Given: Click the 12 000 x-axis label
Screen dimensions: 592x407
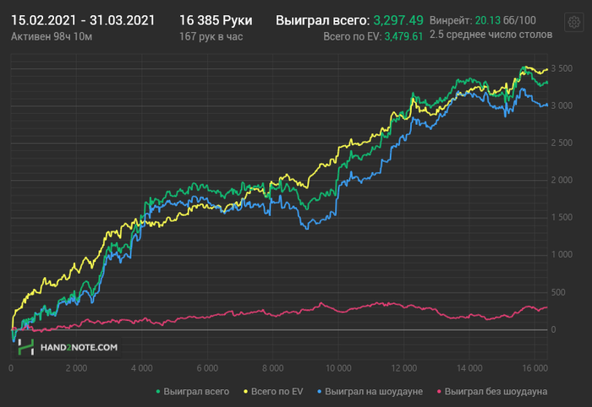Looking at the screenshot, I should click(x=404, y=368).
